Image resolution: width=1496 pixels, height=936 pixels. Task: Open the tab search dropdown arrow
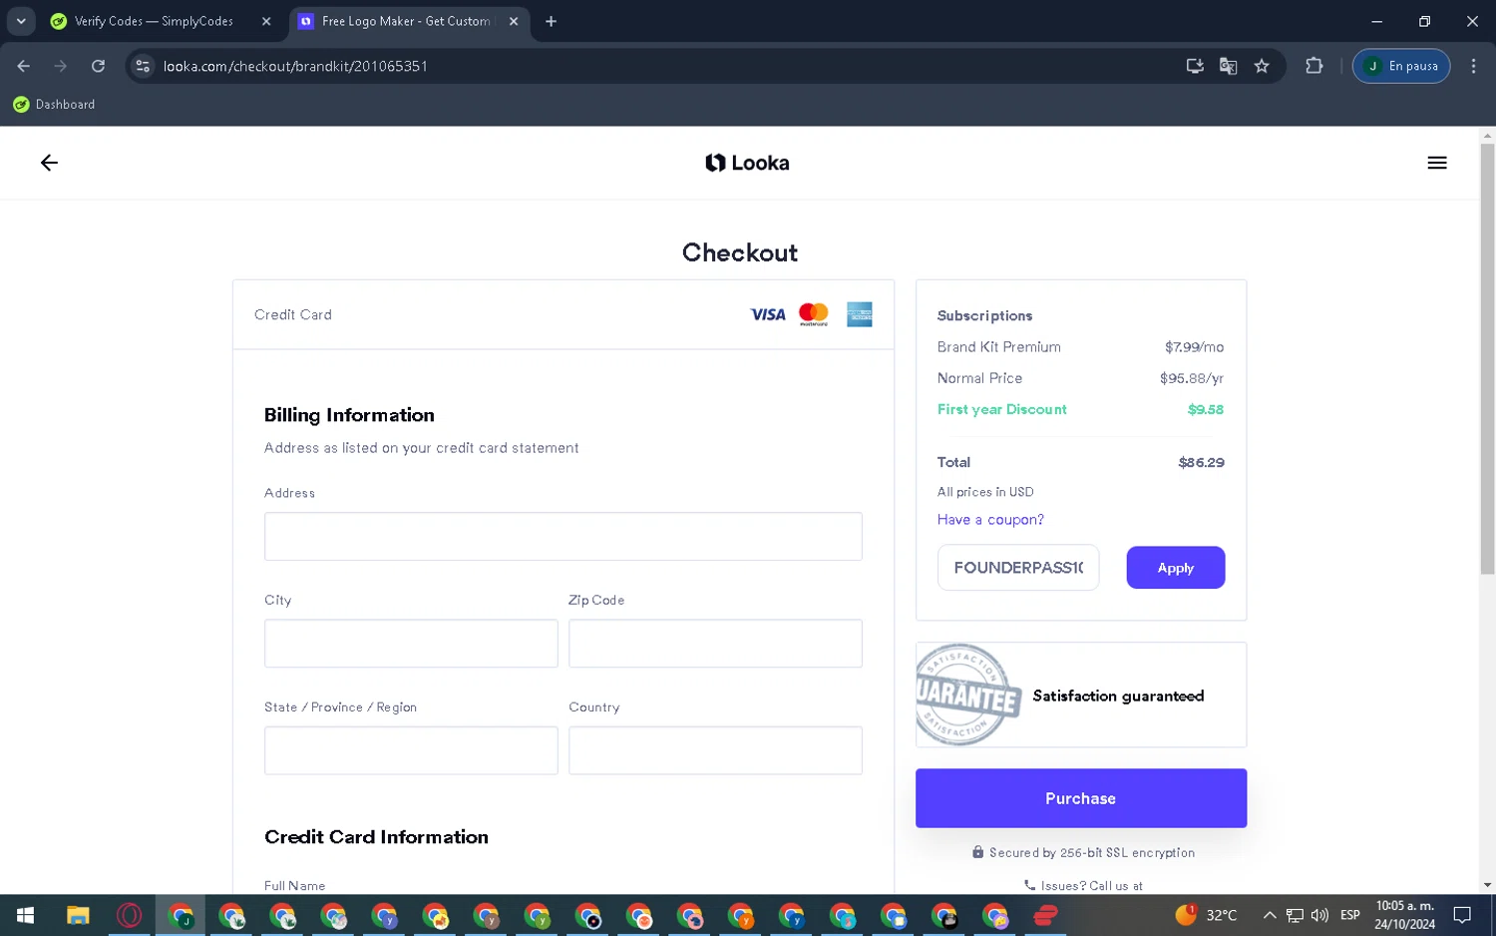(x=21, y=21)
